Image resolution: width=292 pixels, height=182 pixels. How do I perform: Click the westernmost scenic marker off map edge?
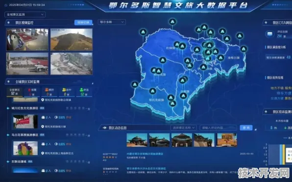click(x=135, y=84)
